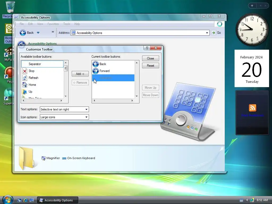Open Microsoft Outlook desktop shortcut
The width and height of the screenshot is (272, 204).
tap(8, 33)
